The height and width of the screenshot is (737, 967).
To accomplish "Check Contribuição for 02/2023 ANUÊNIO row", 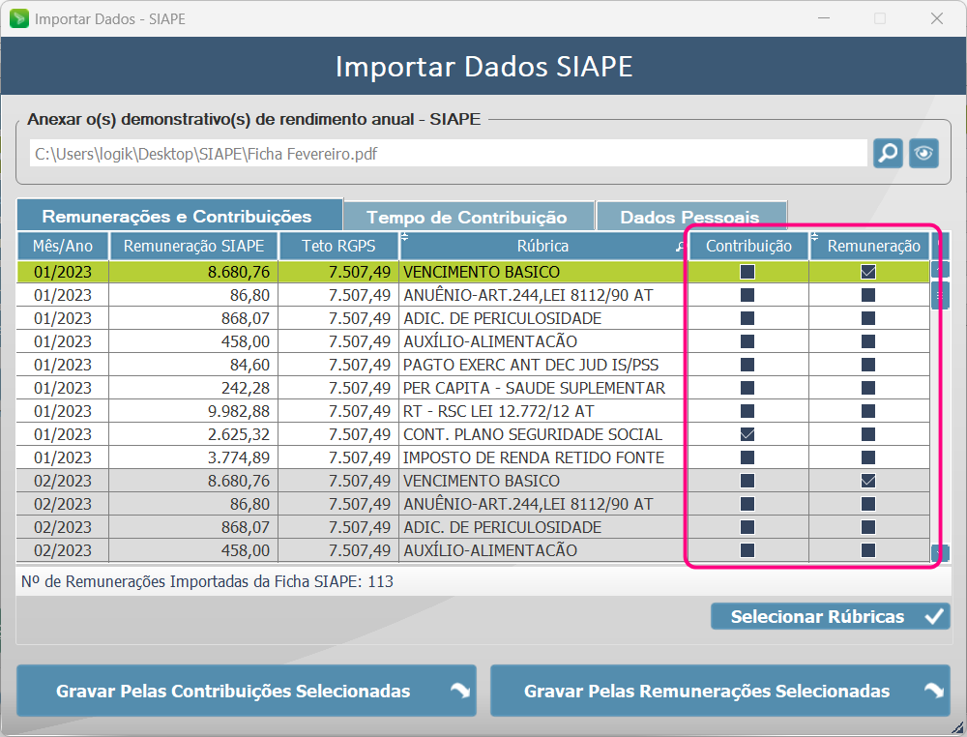I will tap(747, 505).
